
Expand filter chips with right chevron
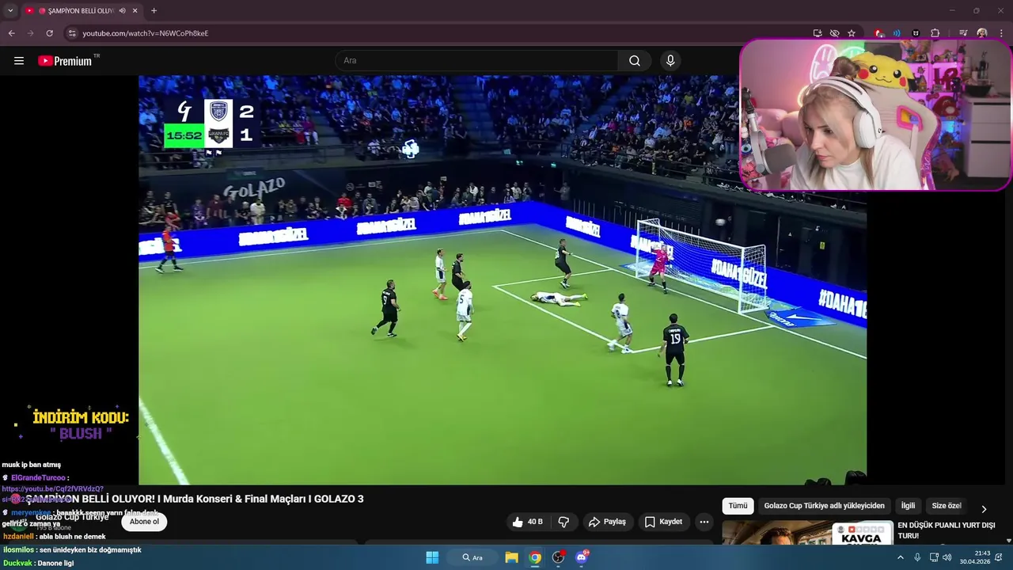coord(984,509)
